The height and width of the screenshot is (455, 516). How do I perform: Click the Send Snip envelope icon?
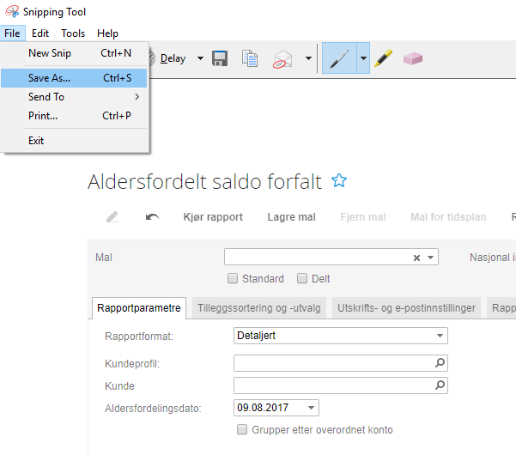283,59
